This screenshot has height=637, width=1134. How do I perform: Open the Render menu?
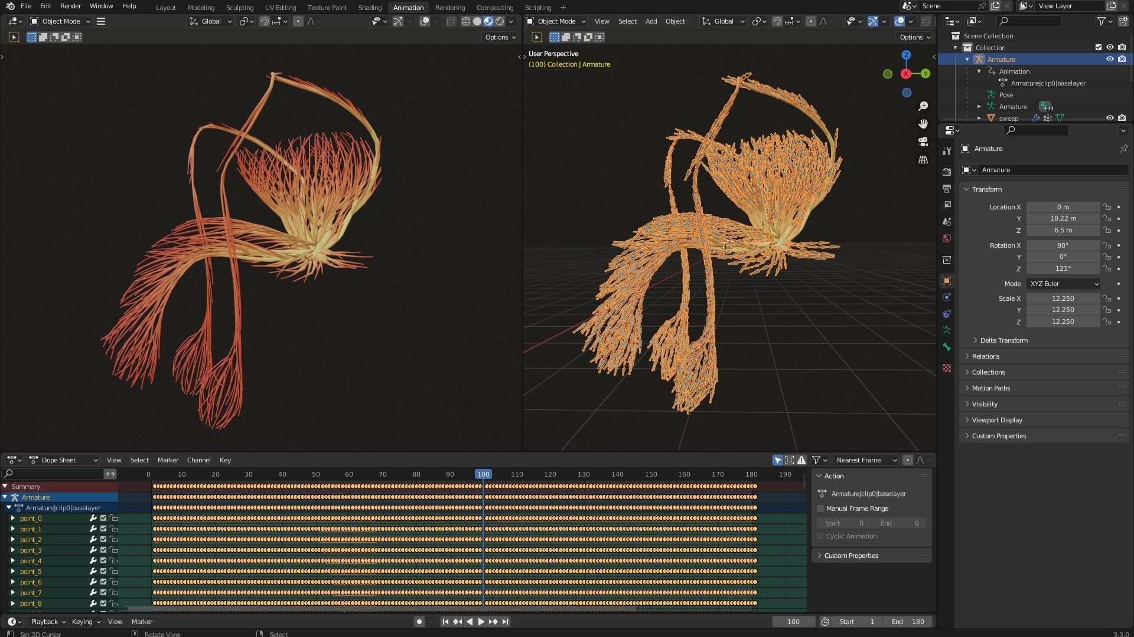click(x=70, y=6)
